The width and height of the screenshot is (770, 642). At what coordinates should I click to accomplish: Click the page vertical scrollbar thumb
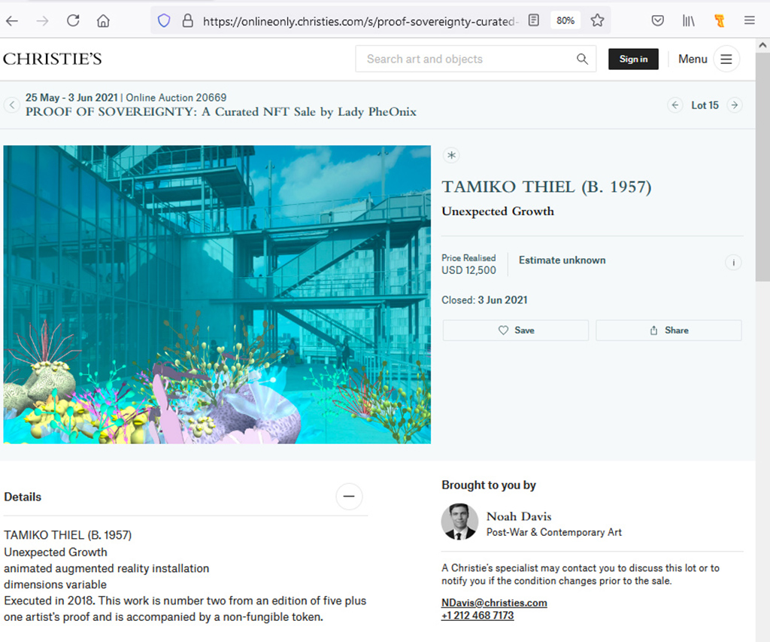762,167
